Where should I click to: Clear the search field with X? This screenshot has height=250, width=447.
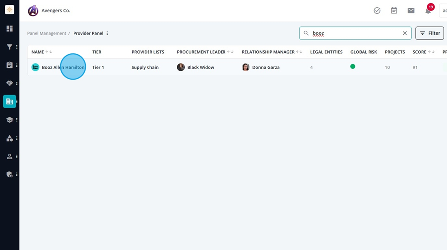pyautogui.click(x=404, y=33)
